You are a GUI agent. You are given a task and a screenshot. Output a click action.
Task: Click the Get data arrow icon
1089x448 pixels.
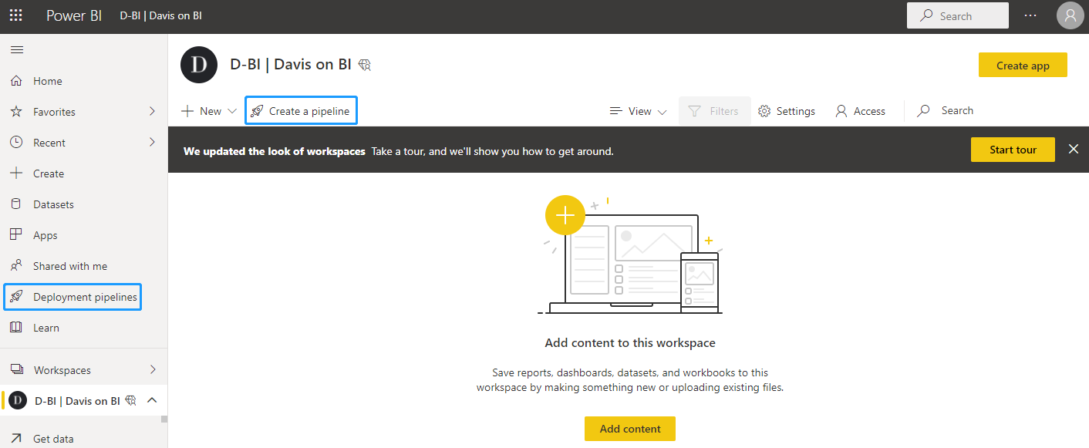click(x=16, y=439)
